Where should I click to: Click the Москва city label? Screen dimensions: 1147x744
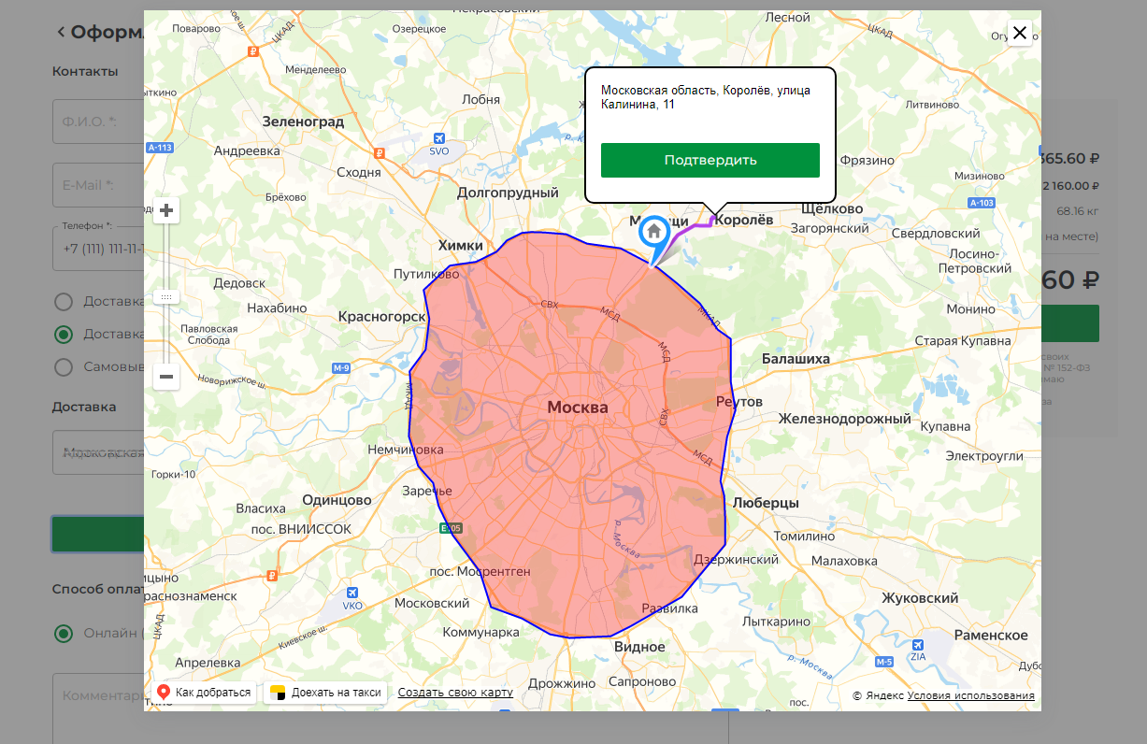tap(578, 408)
